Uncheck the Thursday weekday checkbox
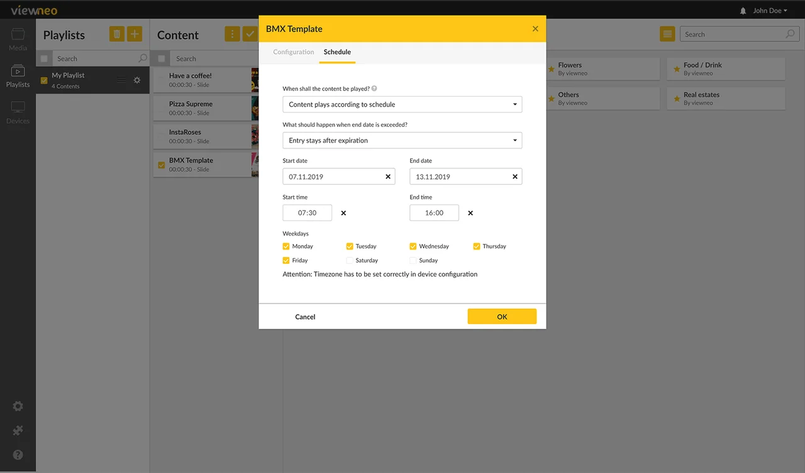This screenshot has width=805, height=473. pyautogui.click(x=477, y=246)
